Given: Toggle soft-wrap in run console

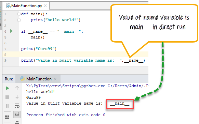Looking at the screenshot, I should coord(17,106).
